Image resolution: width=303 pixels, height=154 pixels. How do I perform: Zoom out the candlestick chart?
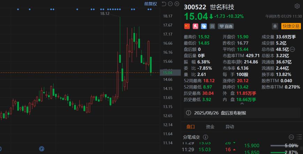[x=170, y=4]
